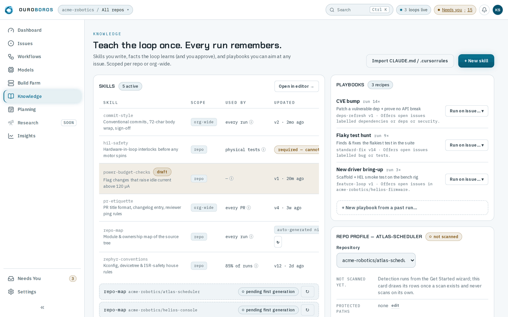Regenerate repo-map for helios-console
The height and width of the screenshot is (317, 508).
point(308,310)
